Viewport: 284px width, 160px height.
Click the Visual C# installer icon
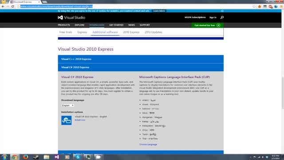point(66,120)
